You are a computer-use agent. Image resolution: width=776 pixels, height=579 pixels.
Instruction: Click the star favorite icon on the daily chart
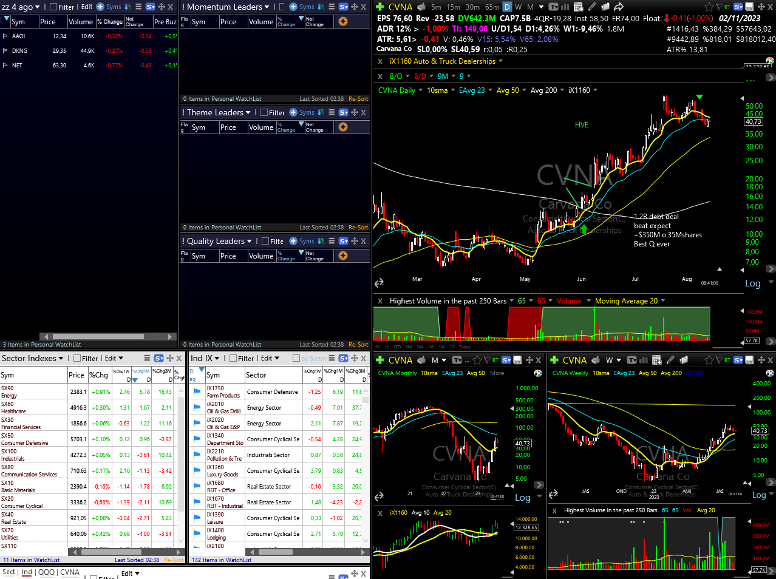[709, 7]
